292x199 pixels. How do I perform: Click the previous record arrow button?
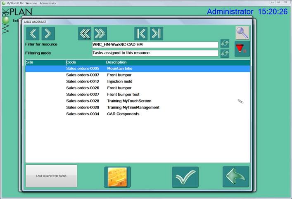(33, 33)
